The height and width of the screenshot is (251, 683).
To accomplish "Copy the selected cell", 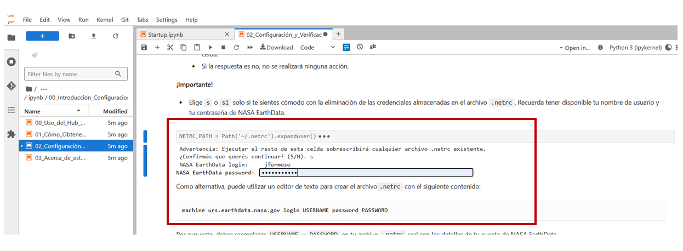I will (184, 48).
